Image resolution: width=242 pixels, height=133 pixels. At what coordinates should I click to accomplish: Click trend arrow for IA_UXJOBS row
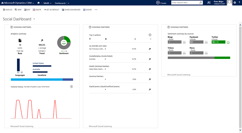pyautogui.click(x=150, y=49)
